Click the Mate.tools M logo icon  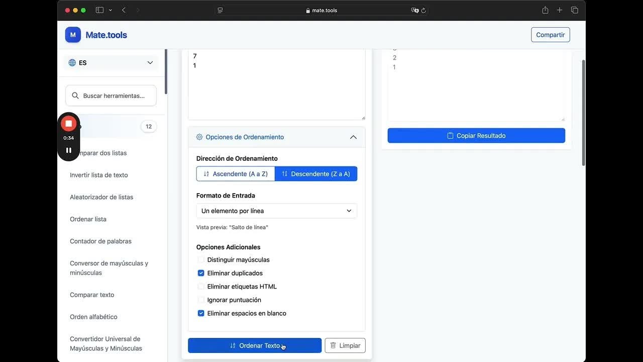pos(73,35)
